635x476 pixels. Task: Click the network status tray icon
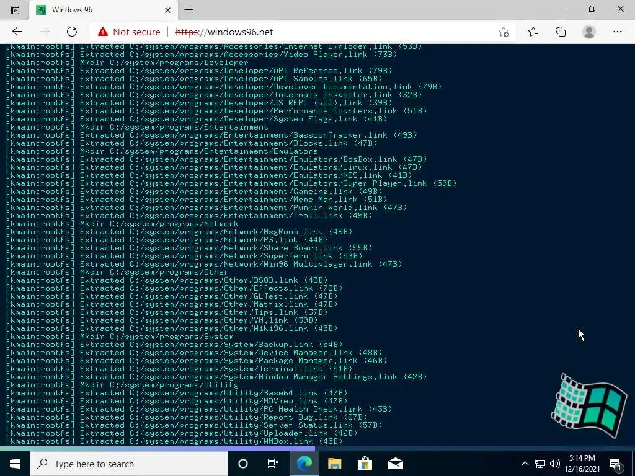click(x=540, y=464)
